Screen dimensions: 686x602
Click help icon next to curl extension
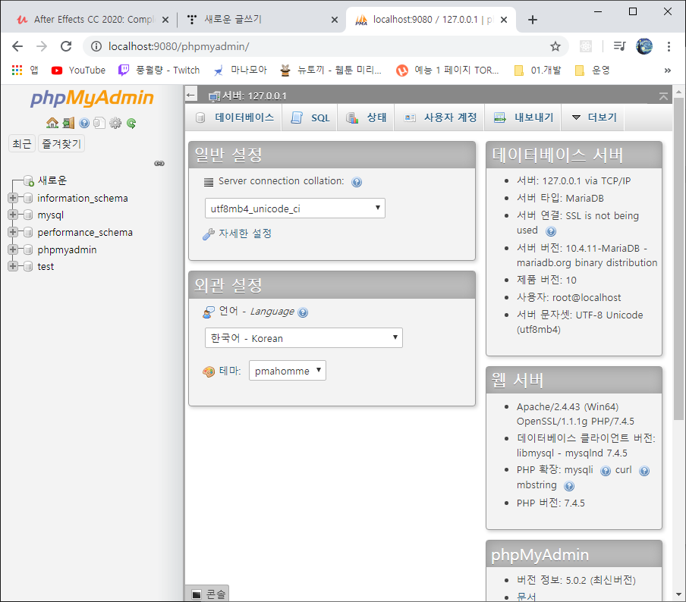644,471
